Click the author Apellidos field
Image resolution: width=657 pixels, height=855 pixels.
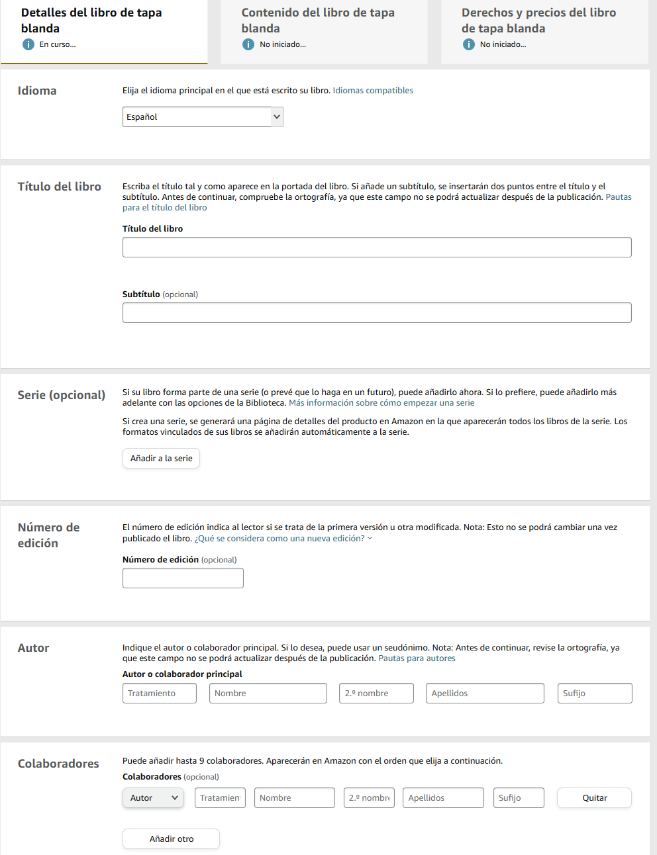[485, 694]
